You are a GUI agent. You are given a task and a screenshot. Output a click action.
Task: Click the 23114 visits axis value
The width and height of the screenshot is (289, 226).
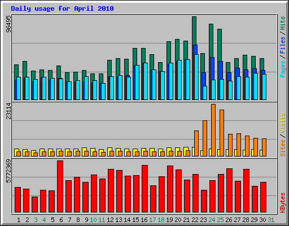[8, 111]
